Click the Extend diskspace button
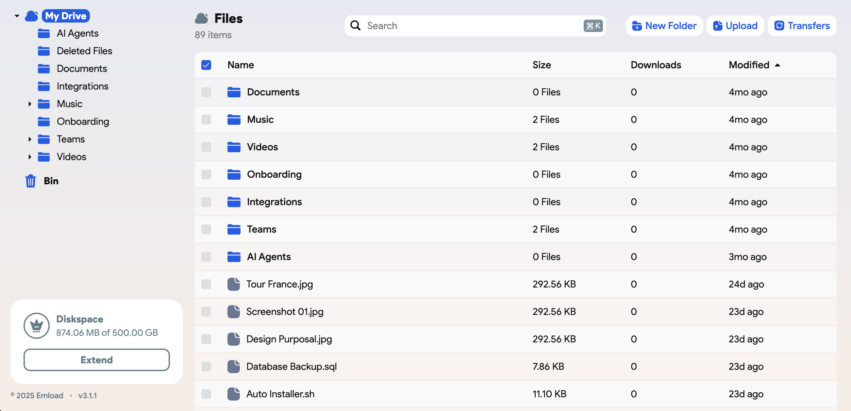This screenshot has width=851, height=411. tap(96, 360)
